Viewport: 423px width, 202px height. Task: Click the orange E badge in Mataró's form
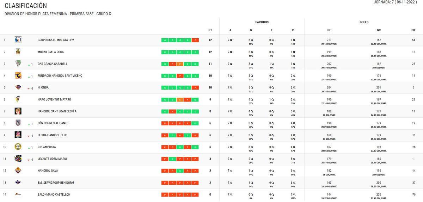tap(180, 99)
